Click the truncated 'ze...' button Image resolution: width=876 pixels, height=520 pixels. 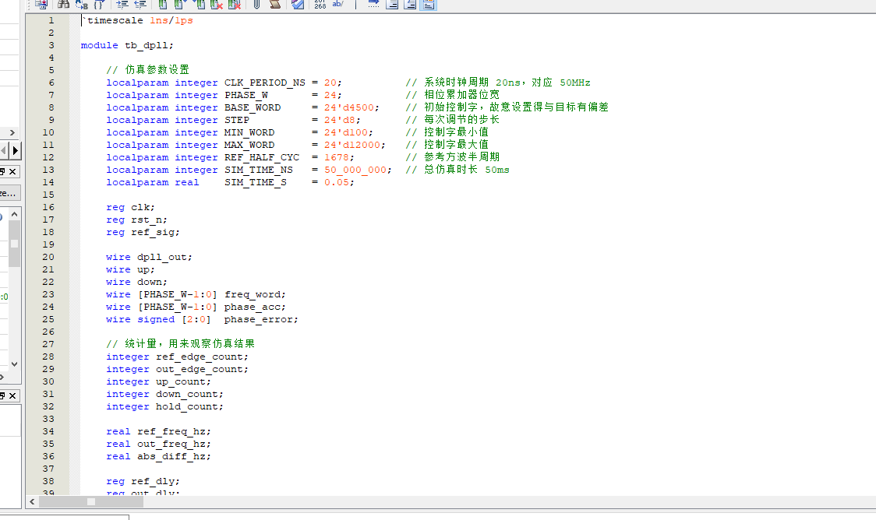point(10,193)
